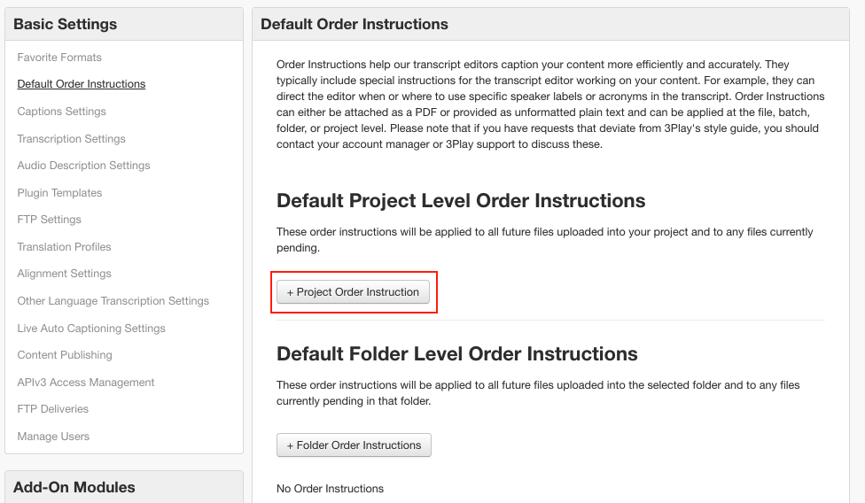Click the + Project Order Instruction button
The image size is (865, 503).
click(353, 292)
